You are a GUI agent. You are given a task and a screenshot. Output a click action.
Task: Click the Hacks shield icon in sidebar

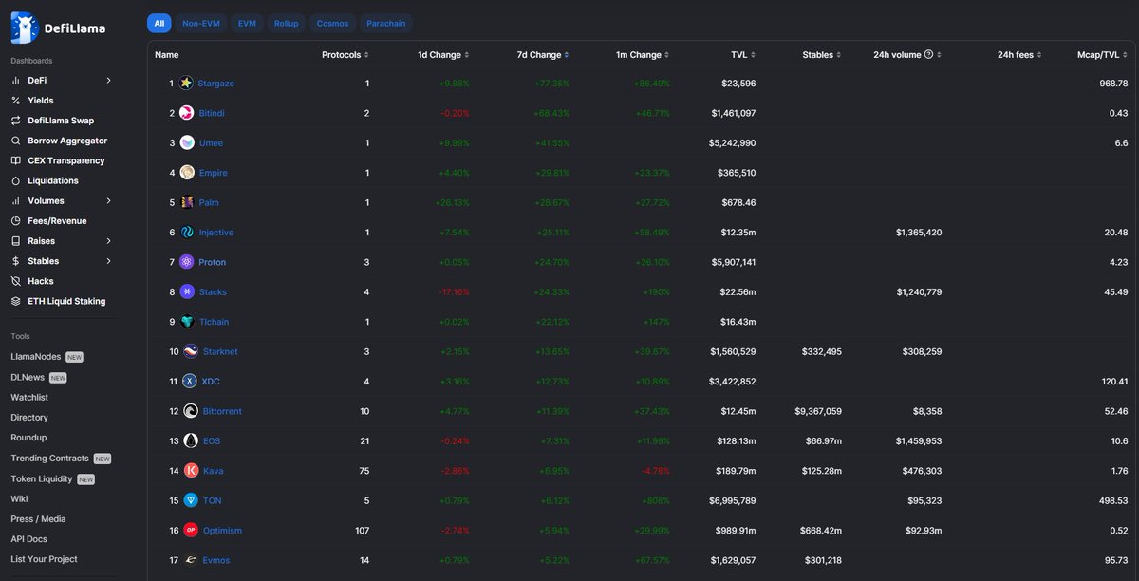pyautogui.click(x=16, y=281)
